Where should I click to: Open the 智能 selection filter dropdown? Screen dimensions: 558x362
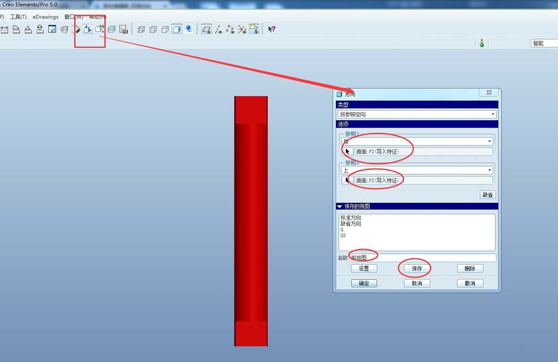[x=544, y=43]
